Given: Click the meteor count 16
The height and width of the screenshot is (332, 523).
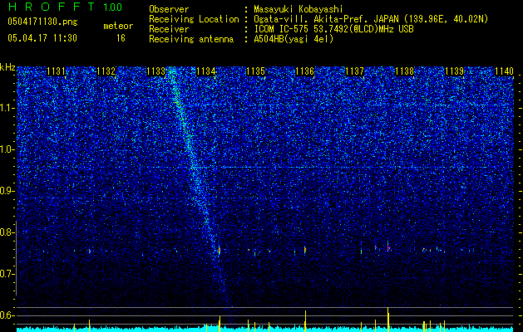Looking at the screenshot, I should tap(121, 38).
